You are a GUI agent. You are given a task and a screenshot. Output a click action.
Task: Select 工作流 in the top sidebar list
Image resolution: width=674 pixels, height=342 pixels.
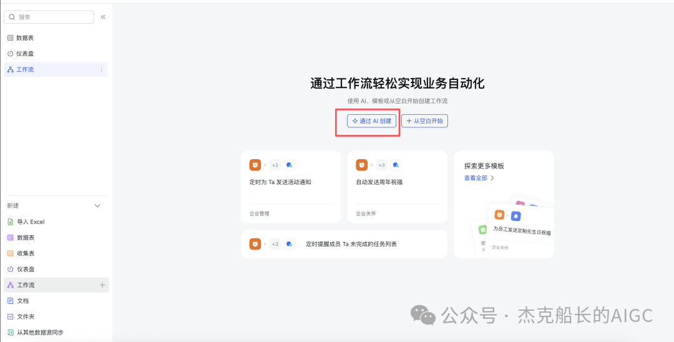(x=56, y=70)
